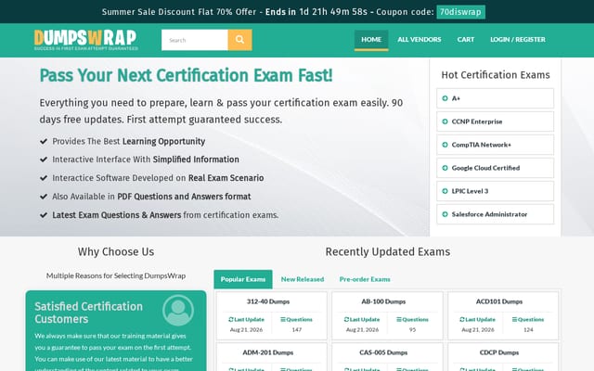Click the 70diswrap coupon code badge
The height and width of the screenshot is (371, 594).
(x=460, y=12)
